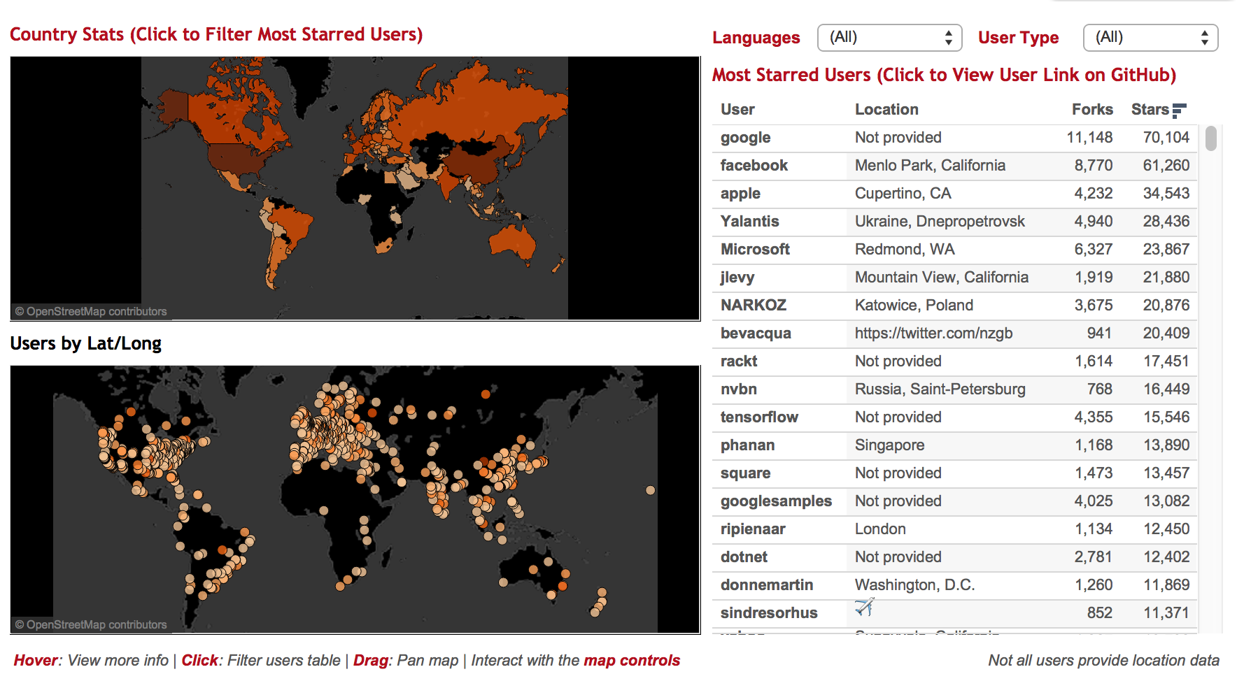Open the Microsoft user link
The image size is (1237, 688).
(755, 250)
